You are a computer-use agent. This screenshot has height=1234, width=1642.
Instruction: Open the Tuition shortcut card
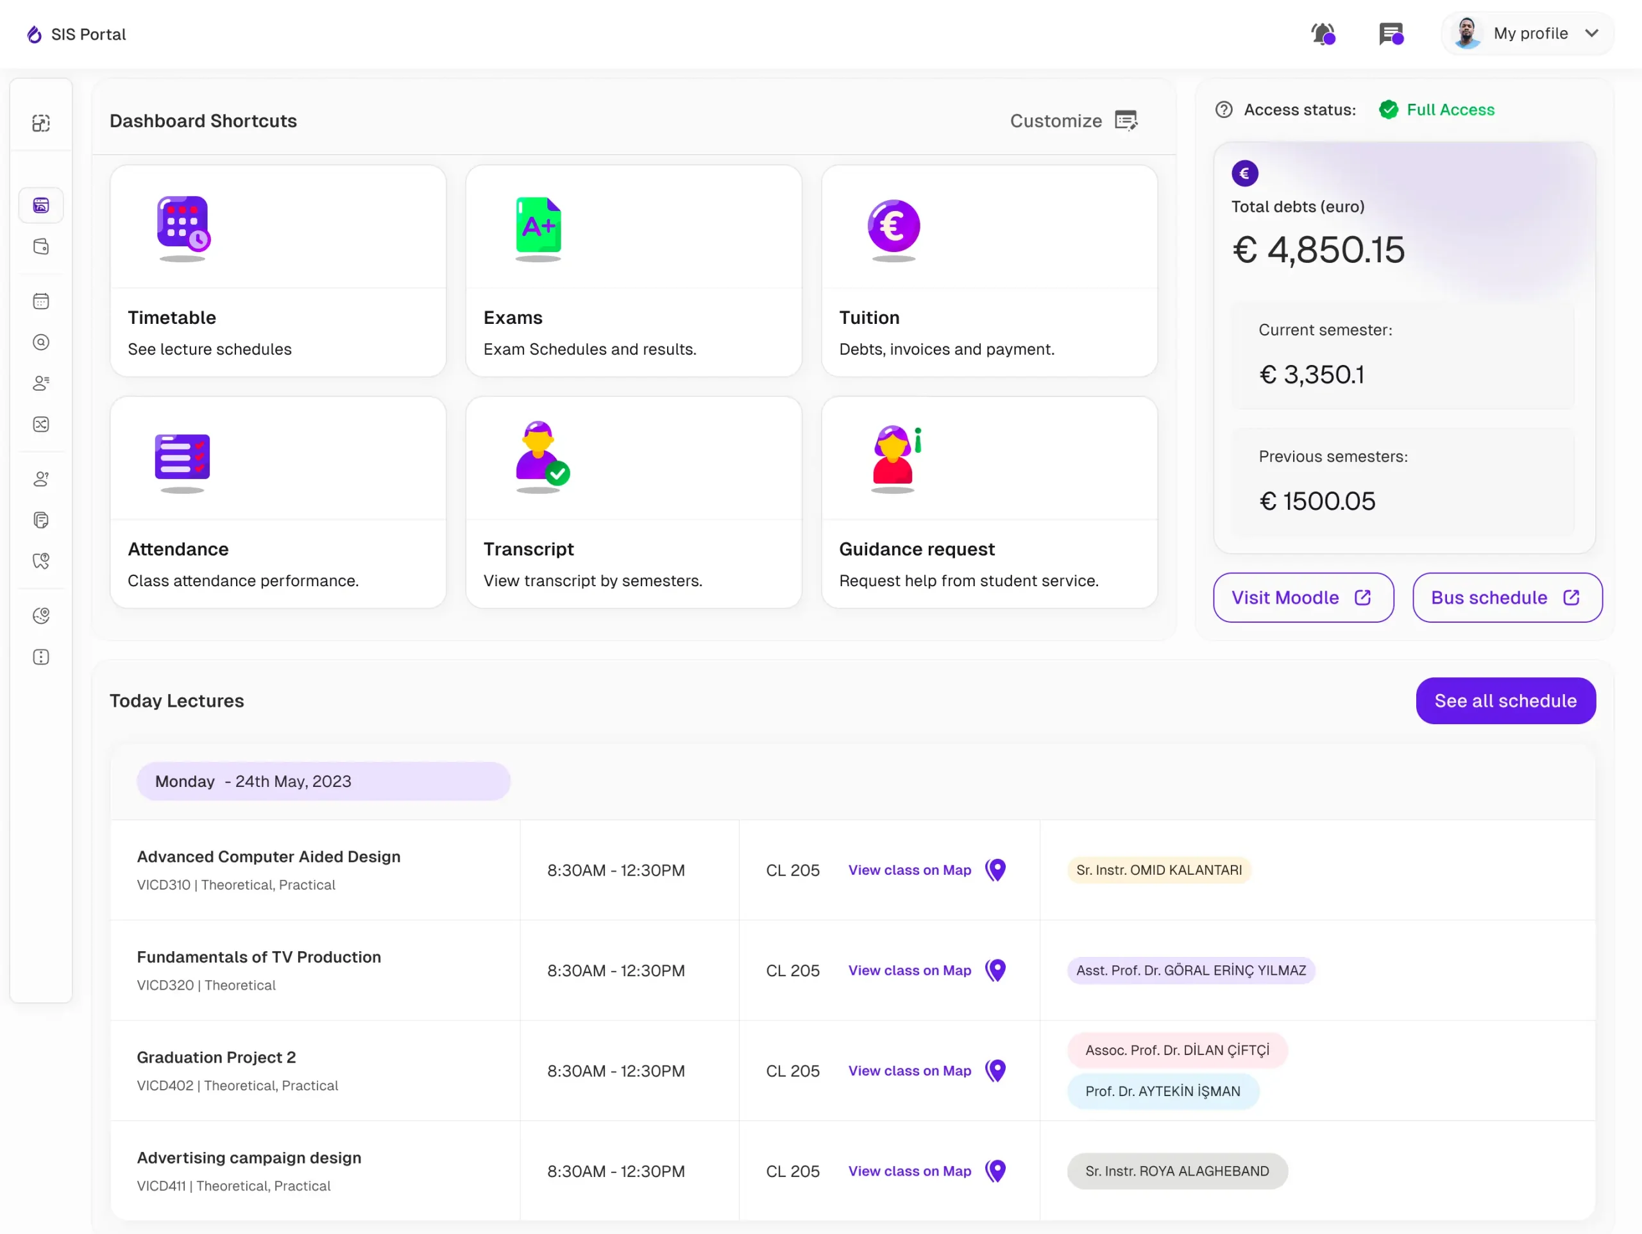pos(990,271)
